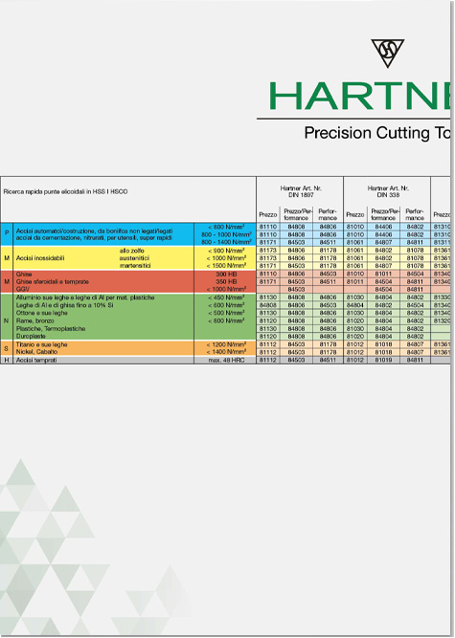Image resolution: width=455 pixels, height=638 pixels.
Task: Click the yellow 'M' cell beside Acciai inossidabili
Action: pyautogui.click(x=7, y=258)
